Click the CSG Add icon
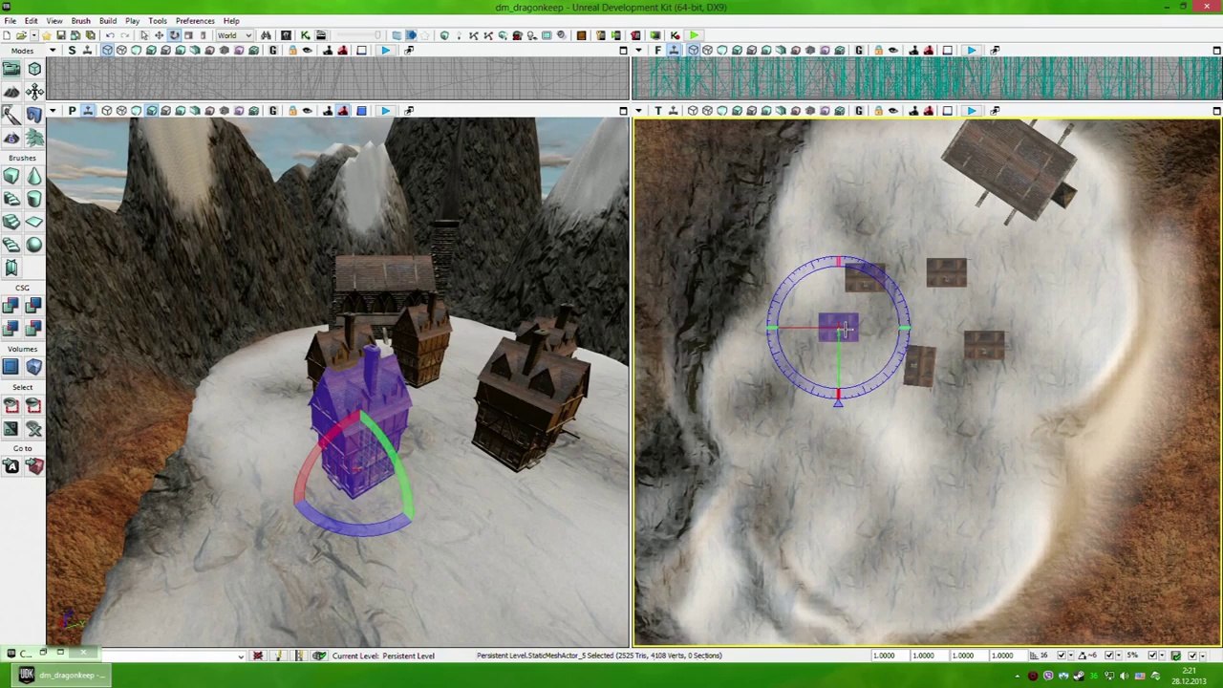Image resolution: width=1223 pixels, height=688 pixels. tap(11, 306)
